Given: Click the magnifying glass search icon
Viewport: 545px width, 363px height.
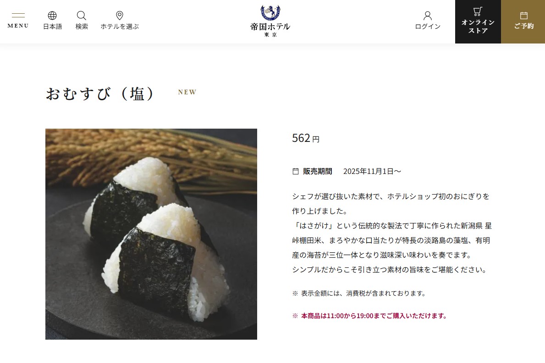Looking at the screenshot, I should [x=81, y=15].
